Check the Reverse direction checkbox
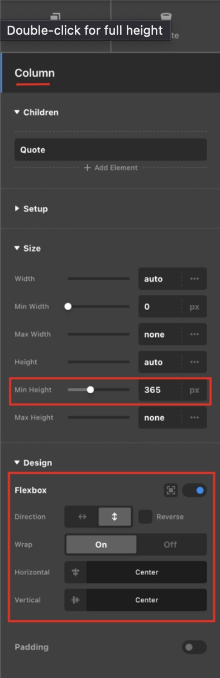The width and height of the screenshot is (220, 678). 145,517
